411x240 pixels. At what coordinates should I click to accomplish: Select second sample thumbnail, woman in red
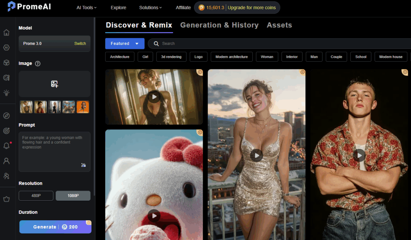41,107
